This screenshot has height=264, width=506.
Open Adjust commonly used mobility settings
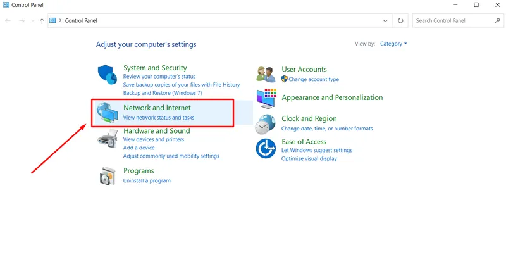click(171, 156)
